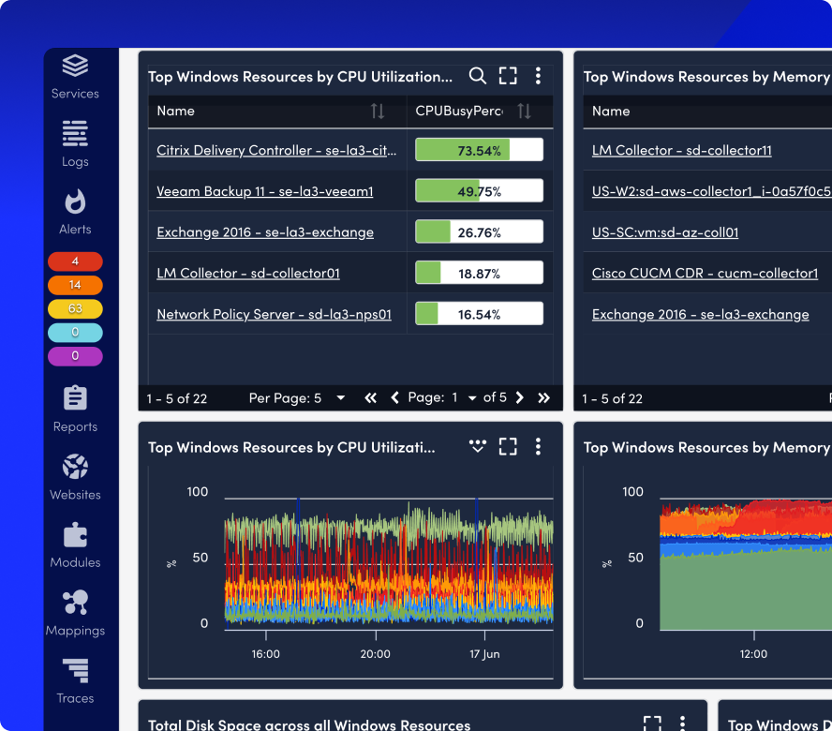Click the Total Disk Space widget title
832x731 pixels.
pyautogui.click(x=309, y=724)
